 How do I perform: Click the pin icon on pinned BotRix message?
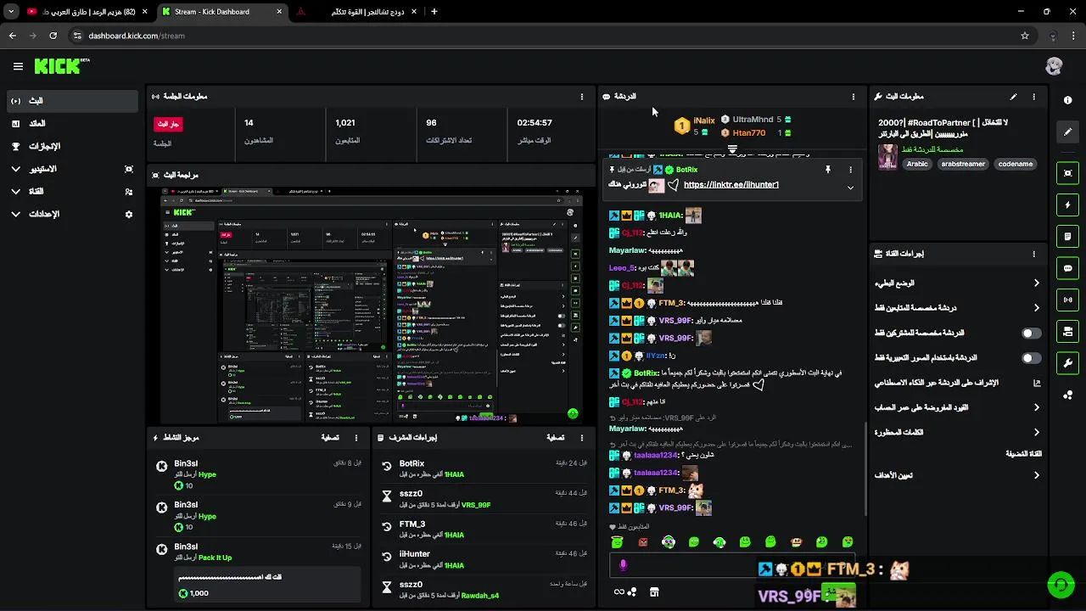click(x=827, y=170)
